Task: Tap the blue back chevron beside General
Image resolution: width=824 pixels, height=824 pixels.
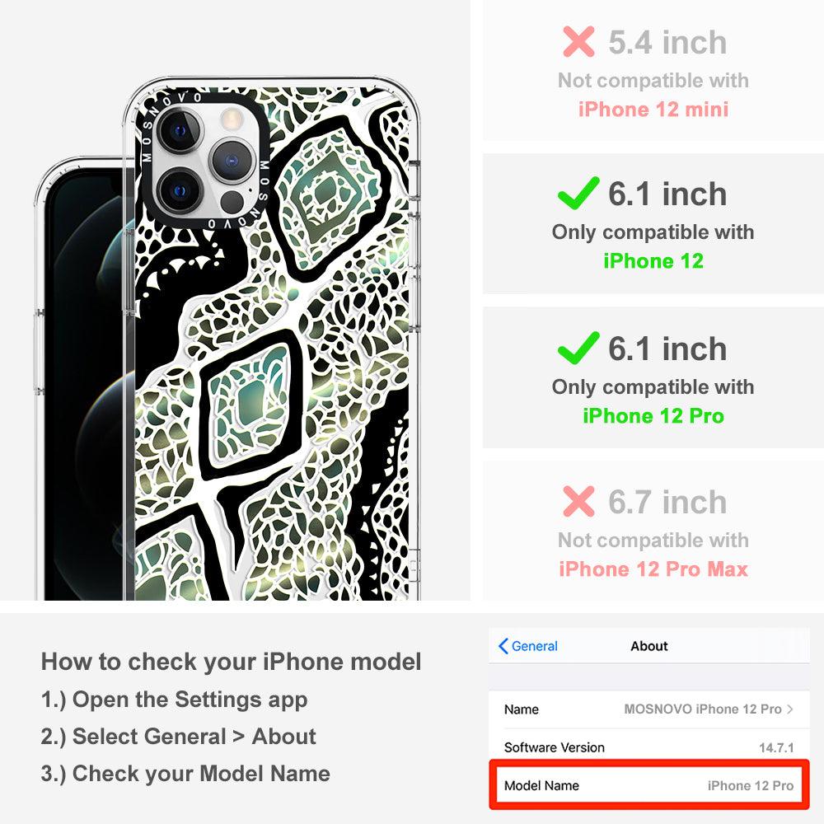Action: (503, 646)
